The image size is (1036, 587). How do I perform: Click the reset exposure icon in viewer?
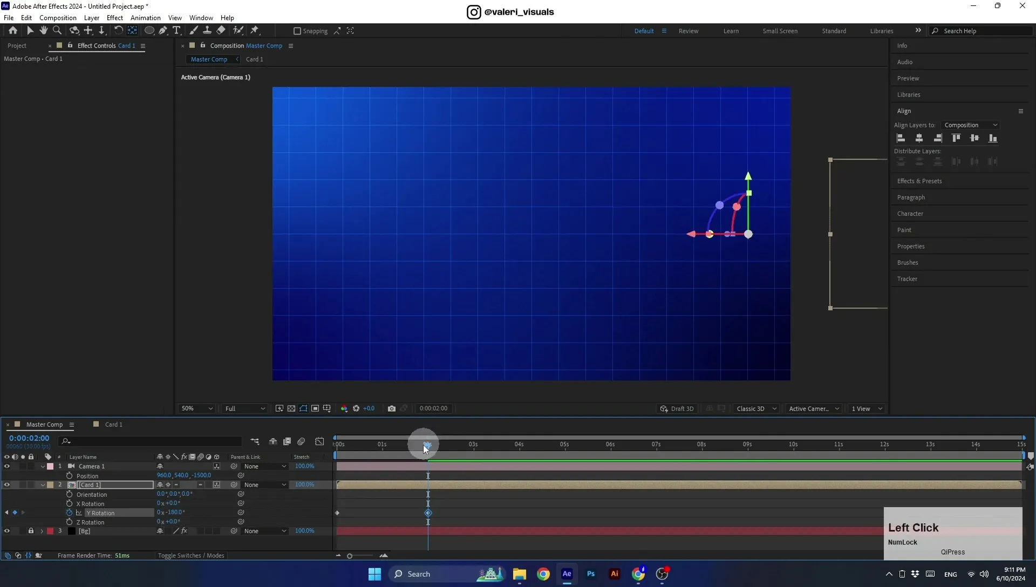coord(356,408)
